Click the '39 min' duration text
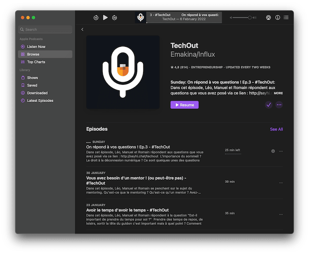309x254 pixels. pyautogui.click(x=230, y=182)
